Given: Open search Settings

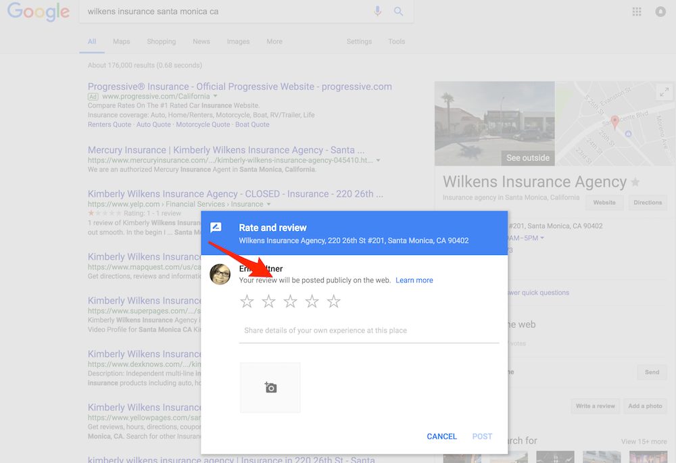Looking at the screenshot, I should click(x=359, y=41).
